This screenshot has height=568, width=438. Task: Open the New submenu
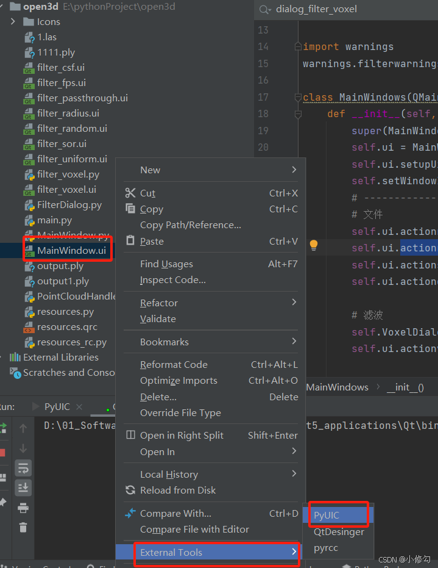211,170
